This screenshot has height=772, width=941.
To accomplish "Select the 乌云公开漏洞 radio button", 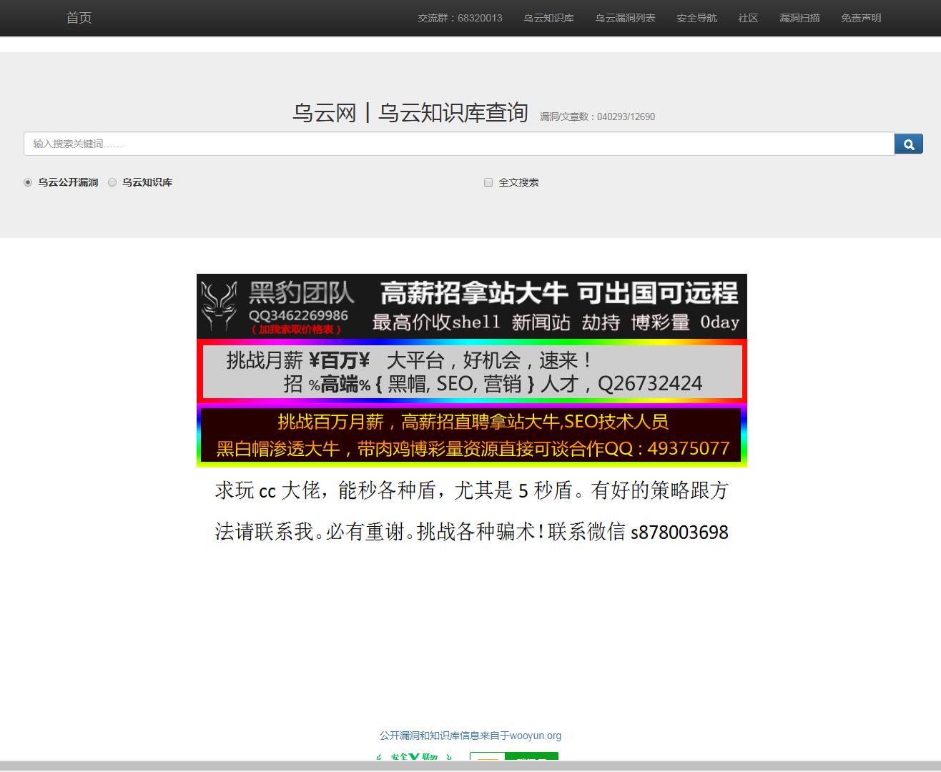I will (28, 182).
